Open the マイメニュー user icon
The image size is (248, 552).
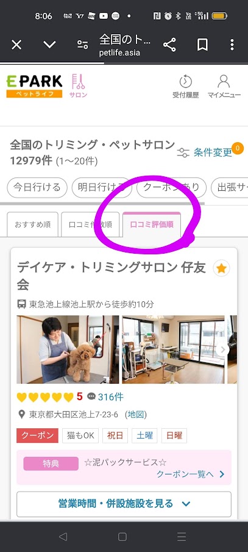tap(224, 86)
